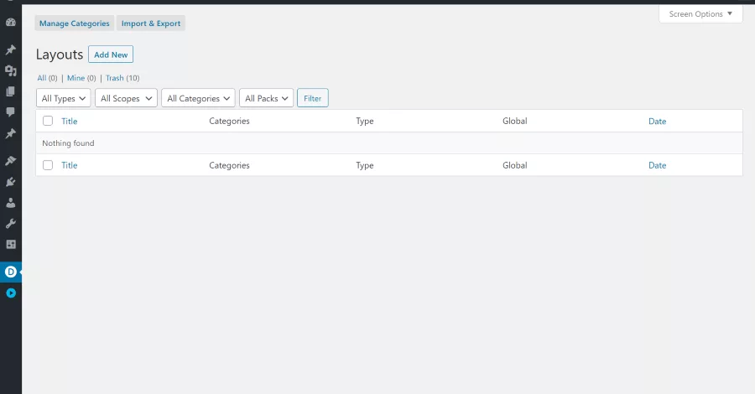Expand the Screen Options panel
The height and width of the screenshot is (394, 755).
click(x=700, y=14)
